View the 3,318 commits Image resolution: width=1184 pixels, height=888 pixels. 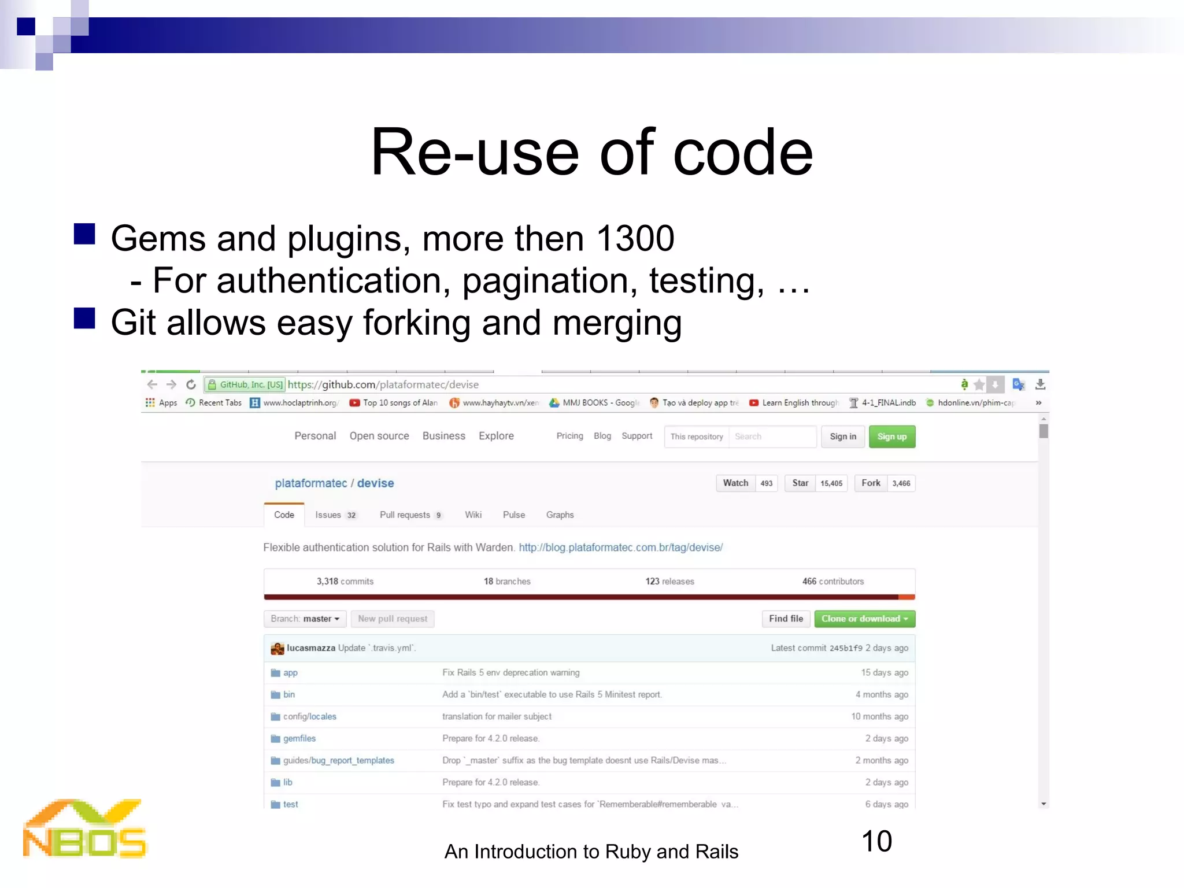[x=345, y=582]
